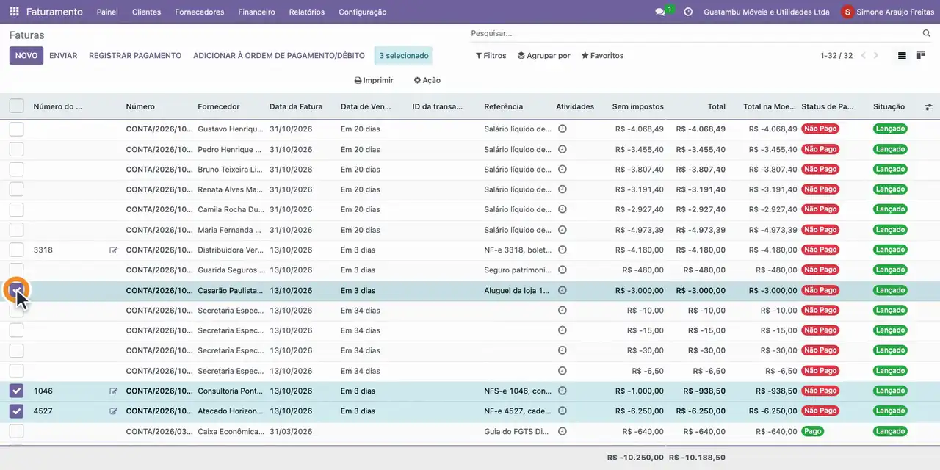Open the conversations chat icon

pos(659,12)
